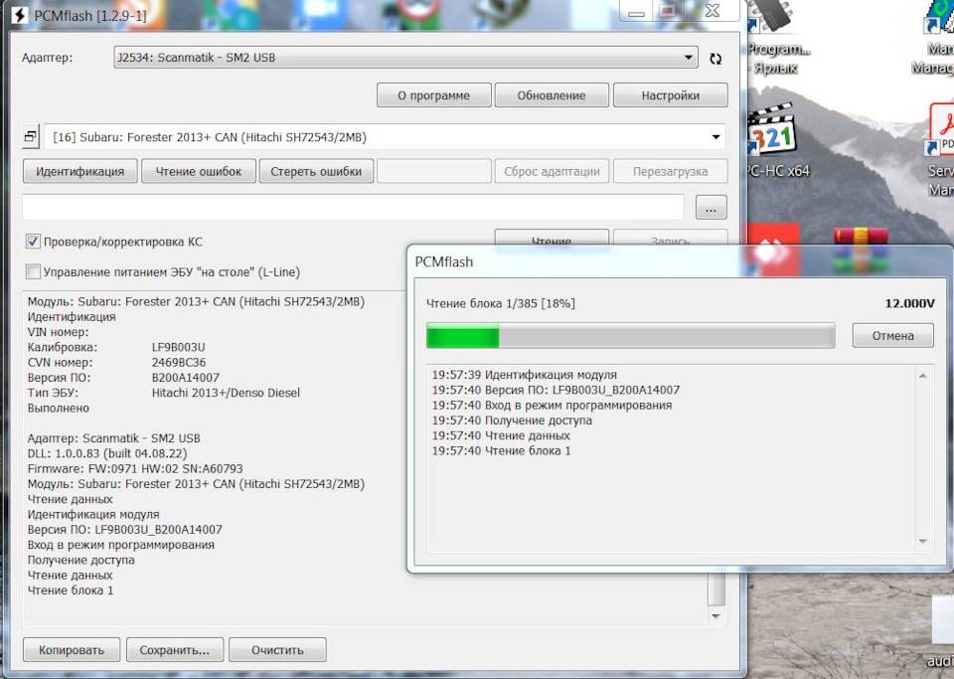Click the Firmware: FW:0971 log line
Screen dimensions: 954x679
tap(135, 469)
